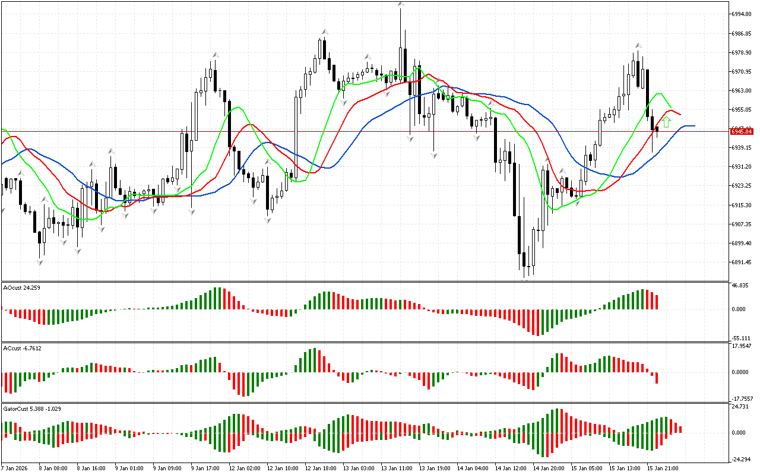Select the fractal arrow above the highest candle
This screenshot has height=475, width=760.
click(401, 5)
